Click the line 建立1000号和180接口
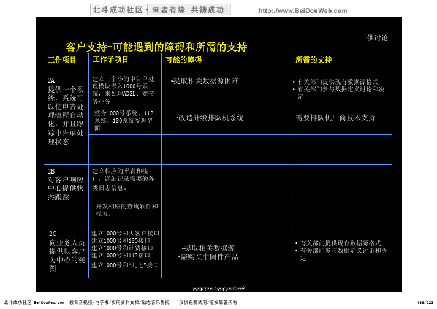 121,240
